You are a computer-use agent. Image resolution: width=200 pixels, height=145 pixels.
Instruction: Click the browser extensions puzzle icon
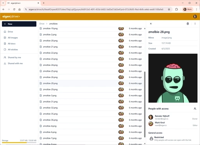click(x=177, y=9)
